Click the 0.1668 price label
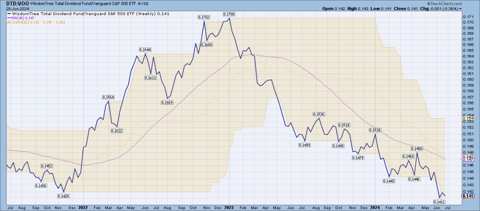This screenshot has width=480, height=211. click(206, 45)
